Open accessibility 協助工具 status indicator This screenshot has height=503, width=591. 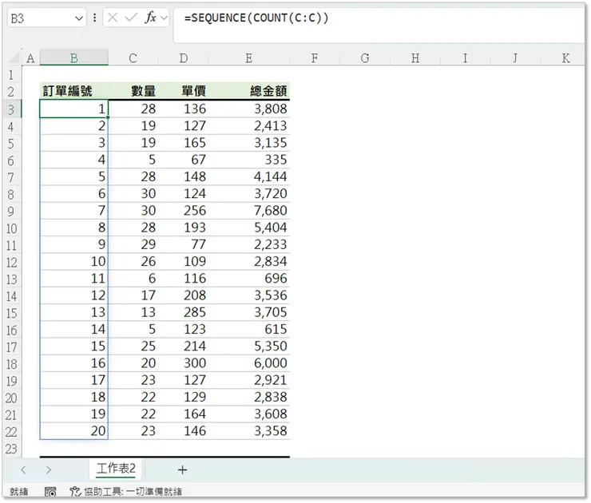click(126, 492)
